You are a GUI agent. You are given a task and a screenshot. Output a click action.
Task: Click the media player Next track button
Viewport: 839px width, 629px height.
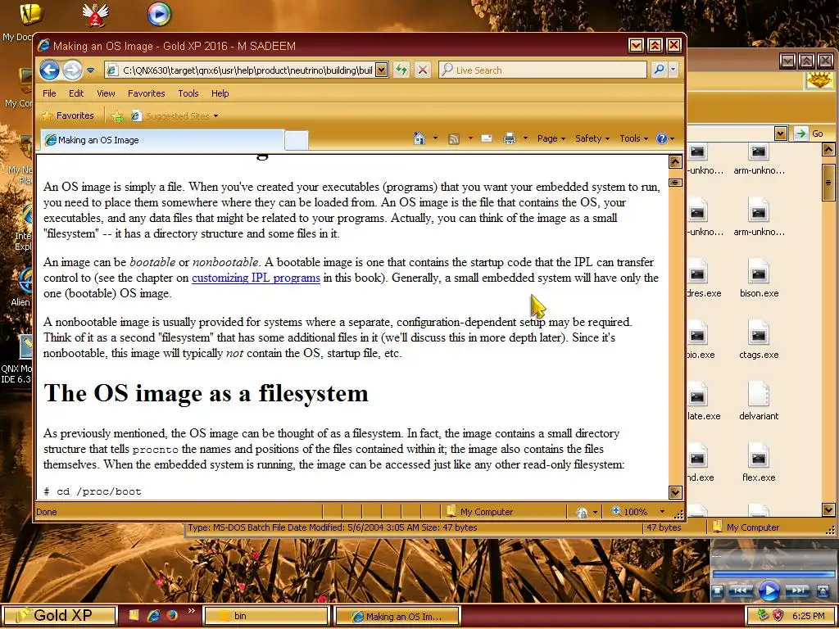click(x=796, y=591)
